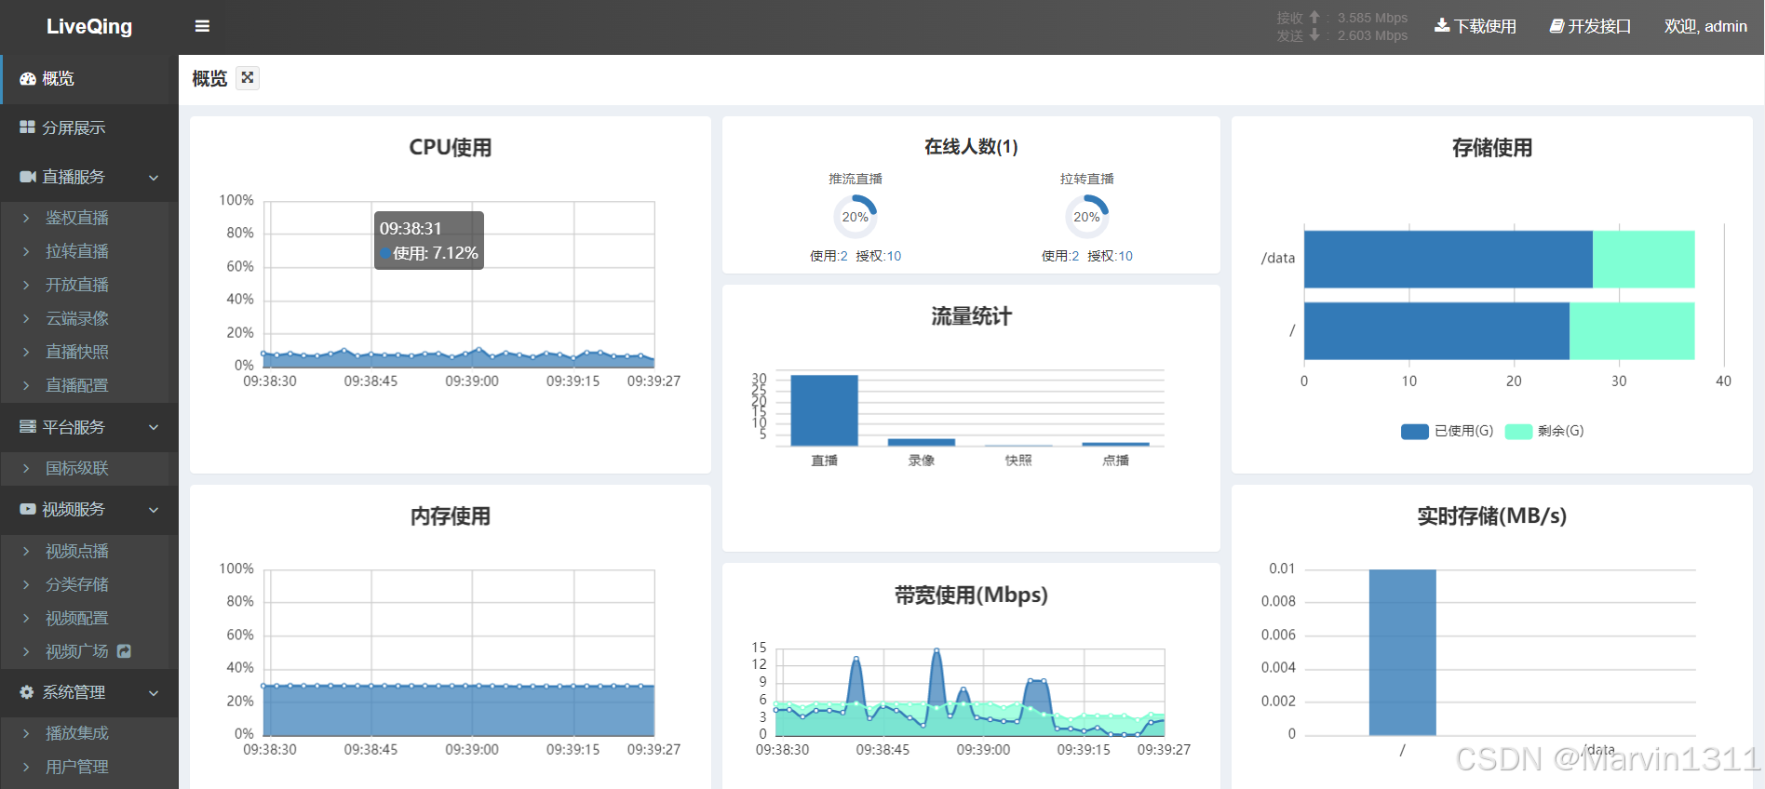Click the 快照 label in 流量统计

tap(1018, 461)
